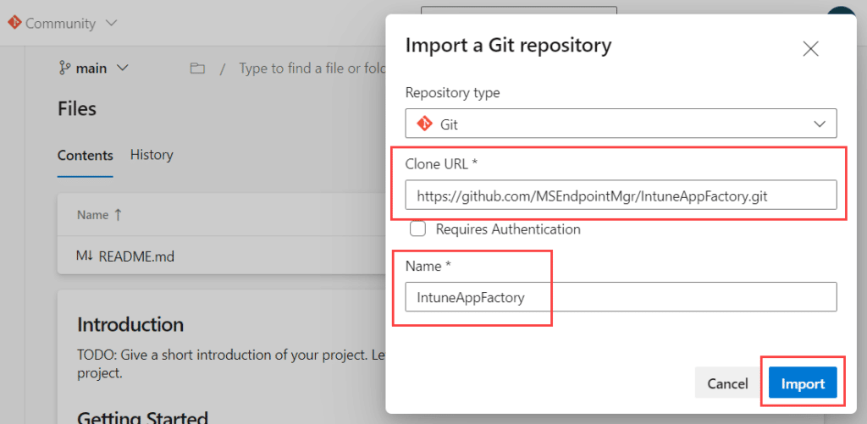Switch to the History tab
The height and width of the screenshot is (424, 867).
click(152, 155)
